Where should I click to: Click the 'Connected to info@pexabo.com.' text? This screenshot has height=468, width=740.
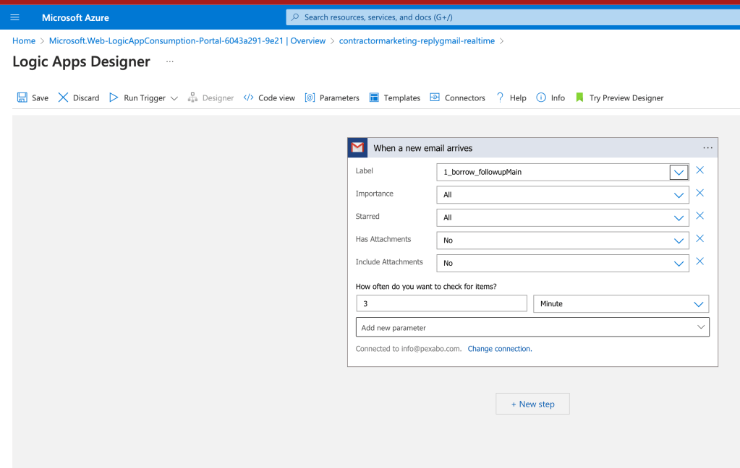(x=409, y=349)
